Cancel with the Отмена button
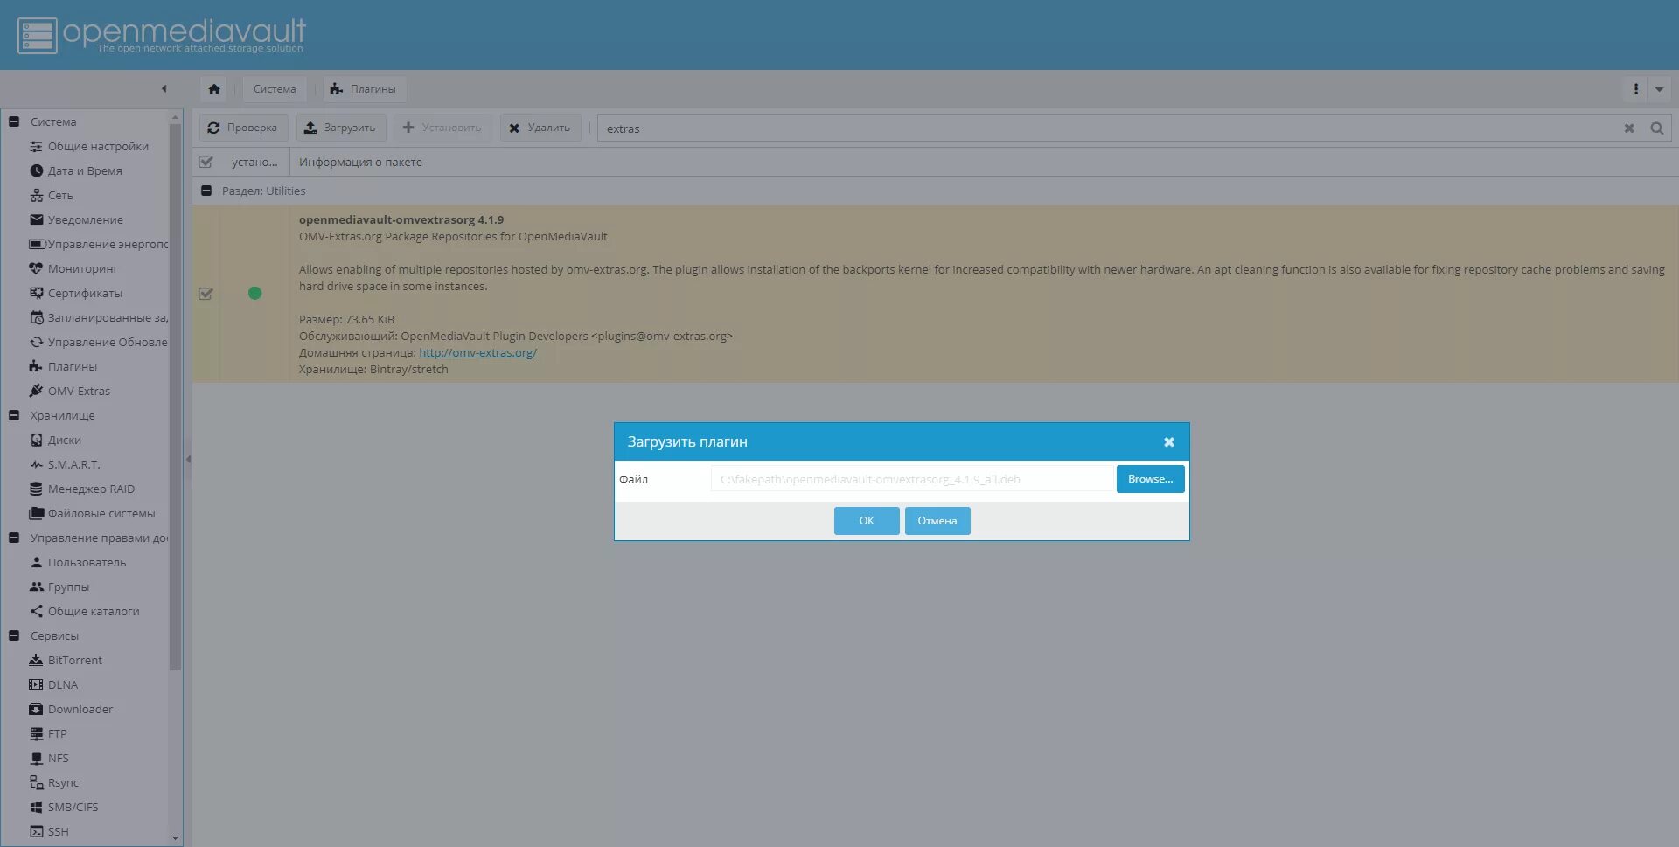Screen dimensions: 1679x847 coord(937,521)
